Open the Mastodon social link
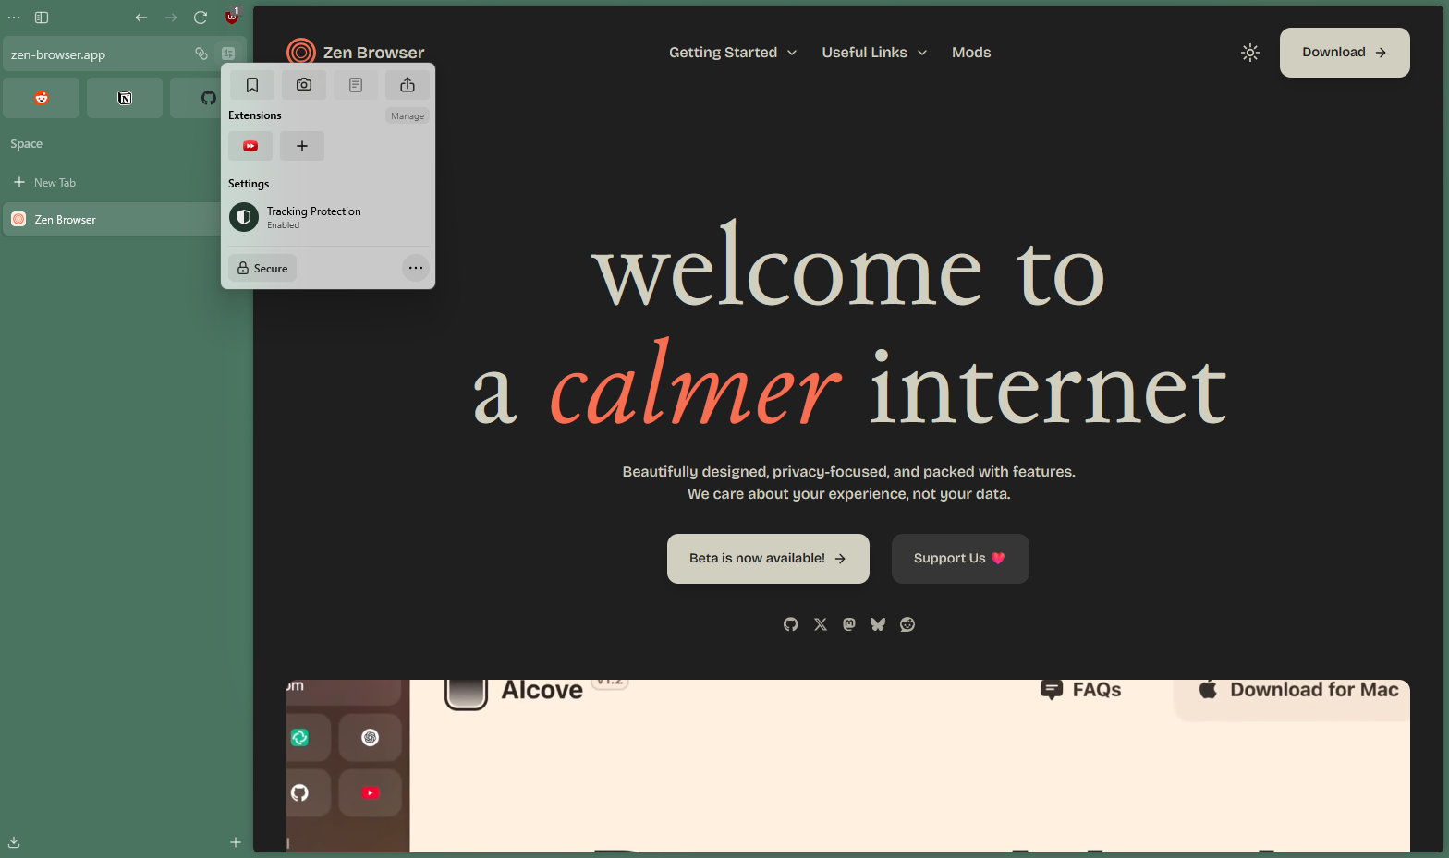The width and height of the screenshot is (1449, 858). tap(849, 624)
